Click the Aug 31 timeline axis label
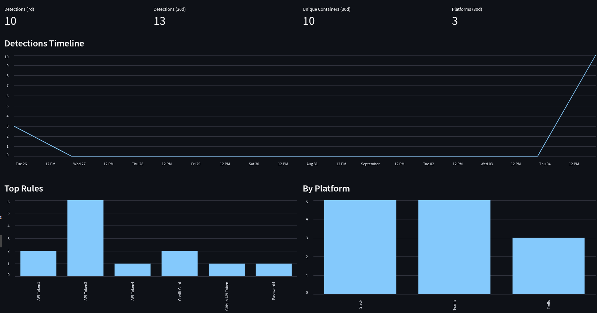 [312, 164]
